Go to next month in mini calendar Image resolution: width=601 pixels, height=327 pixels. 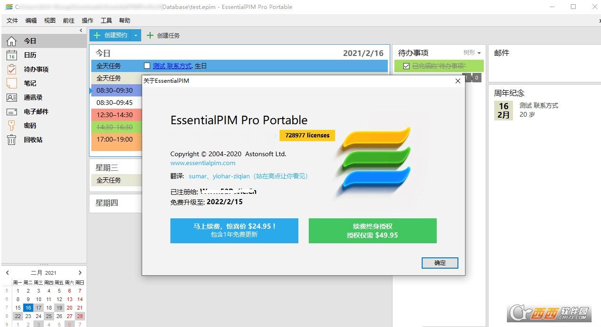tap(80, 272)
